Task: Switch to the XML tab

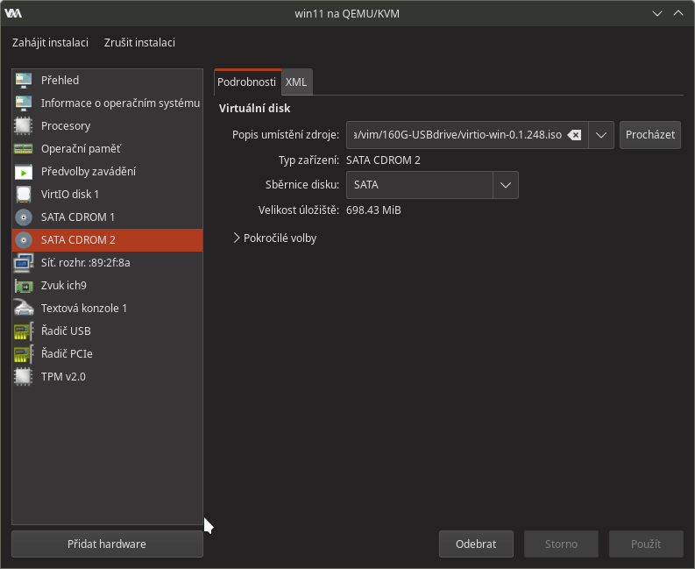Action: [296, 82]
